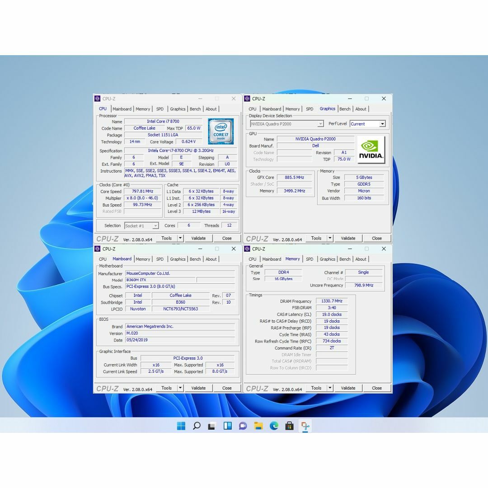Expand the Perf Level Current dropdown
Screen dimensions: 488x488
coord(382,124)
